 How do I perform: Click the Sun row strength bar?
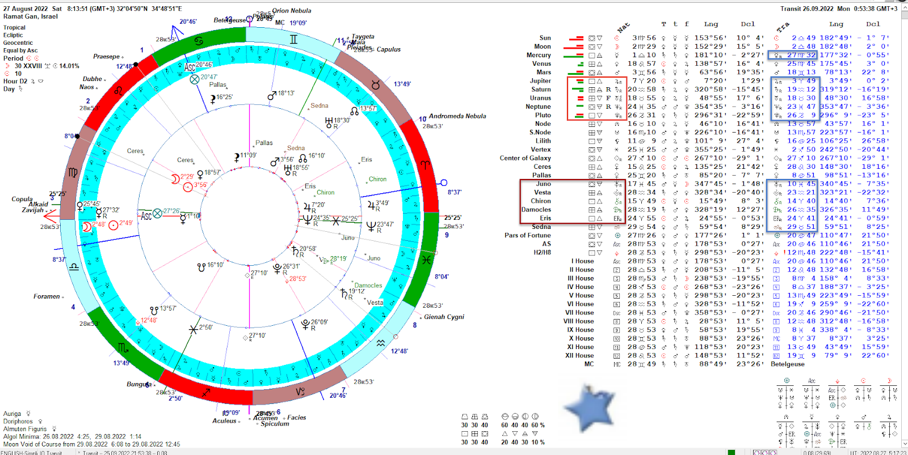coord(577,38)
